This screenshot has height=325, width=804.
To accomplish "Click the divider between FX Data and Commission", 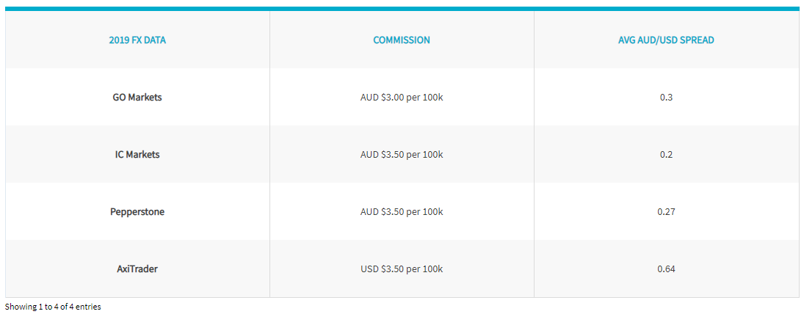I will pyautogui.click(x=269, y=154).
